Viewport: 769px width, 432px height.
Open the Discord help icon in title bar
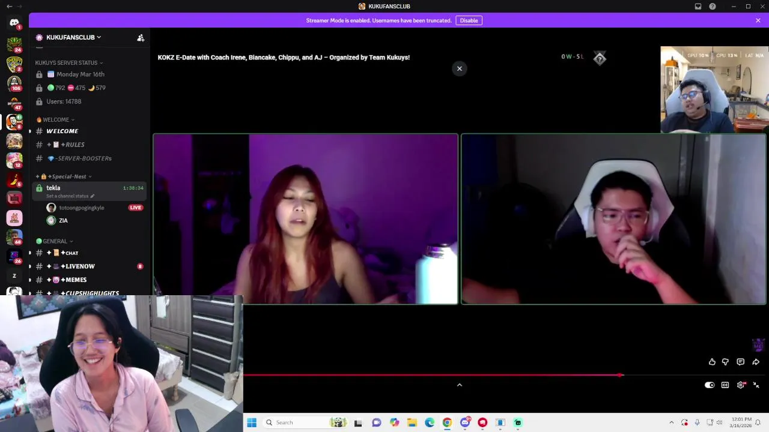tap(713, 6)
